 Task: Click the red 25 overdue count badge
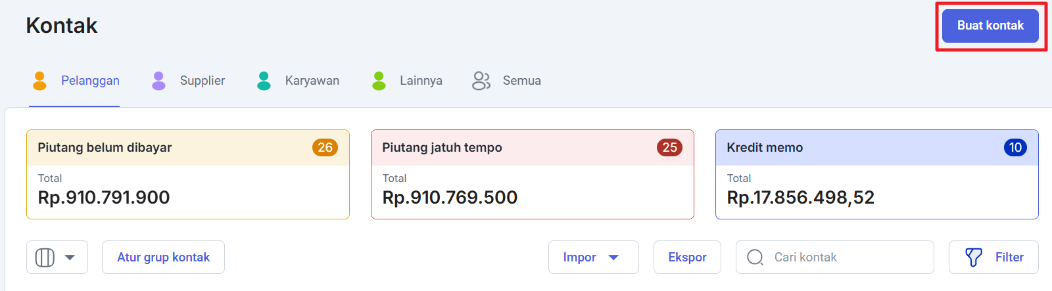(x=669, y=148)
